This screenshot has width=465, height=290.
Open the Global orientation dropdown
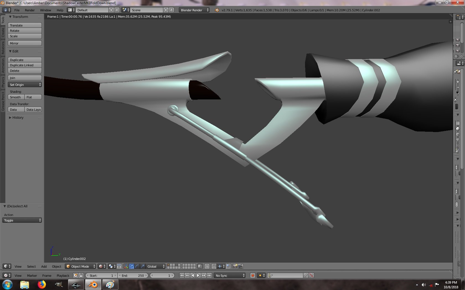156,266
